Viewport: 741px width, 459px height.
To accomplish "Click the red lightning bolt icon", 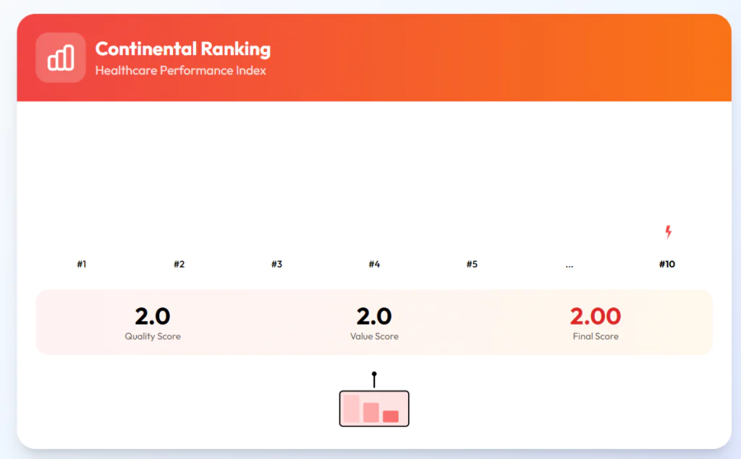I will 668,232.
